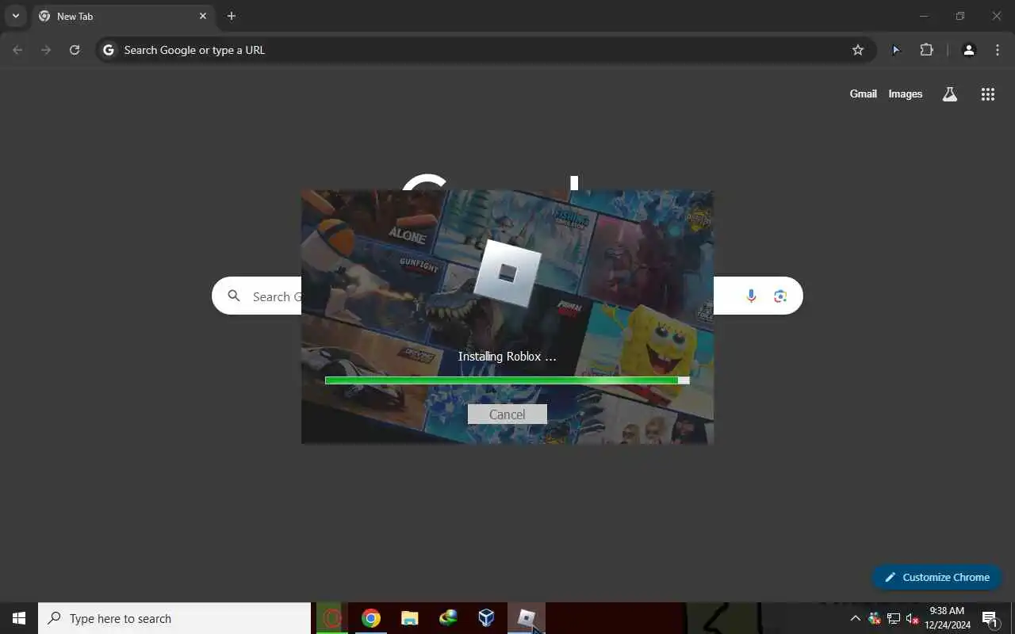Open Google Images link
The image size is (1015, 634).
point(905,94)
